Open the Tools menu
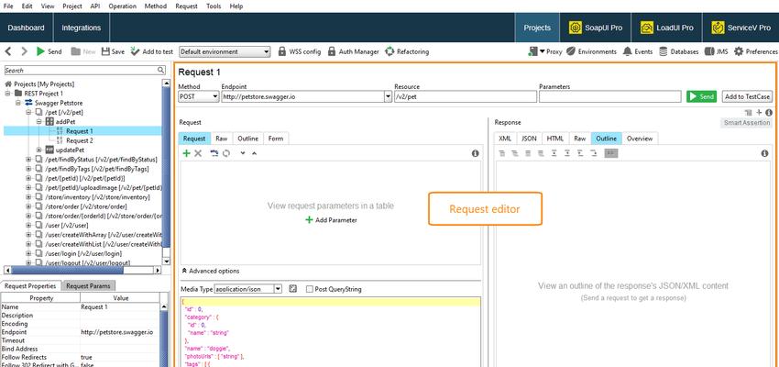 pyautogui.click(x=214, y=6)
